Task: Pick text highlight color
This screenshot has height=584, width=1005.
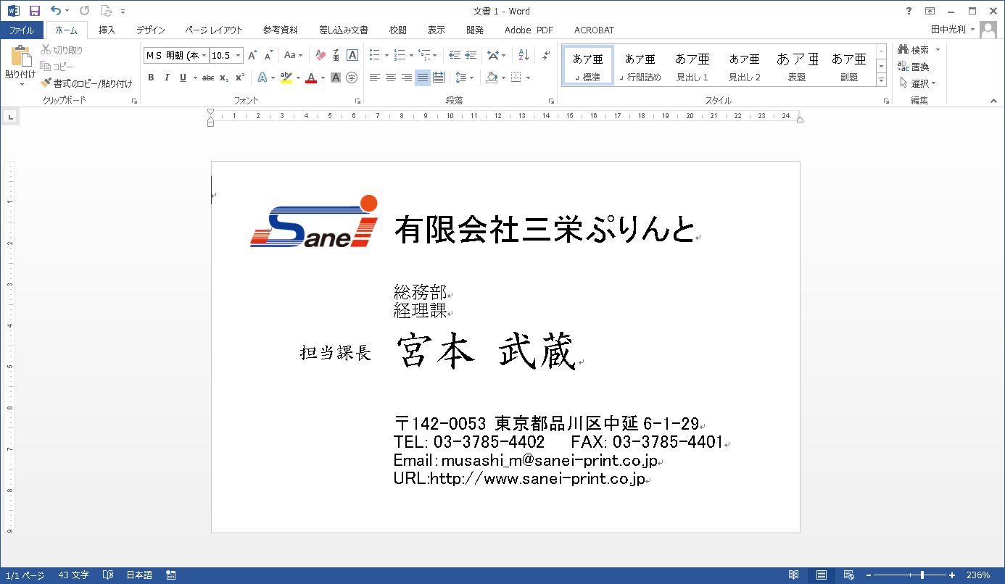Action: pyautogui.click(x=285, y=78)
